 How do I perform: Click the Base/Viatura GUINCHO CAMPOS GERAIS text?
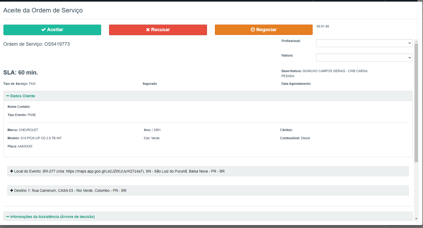[325, 73]
